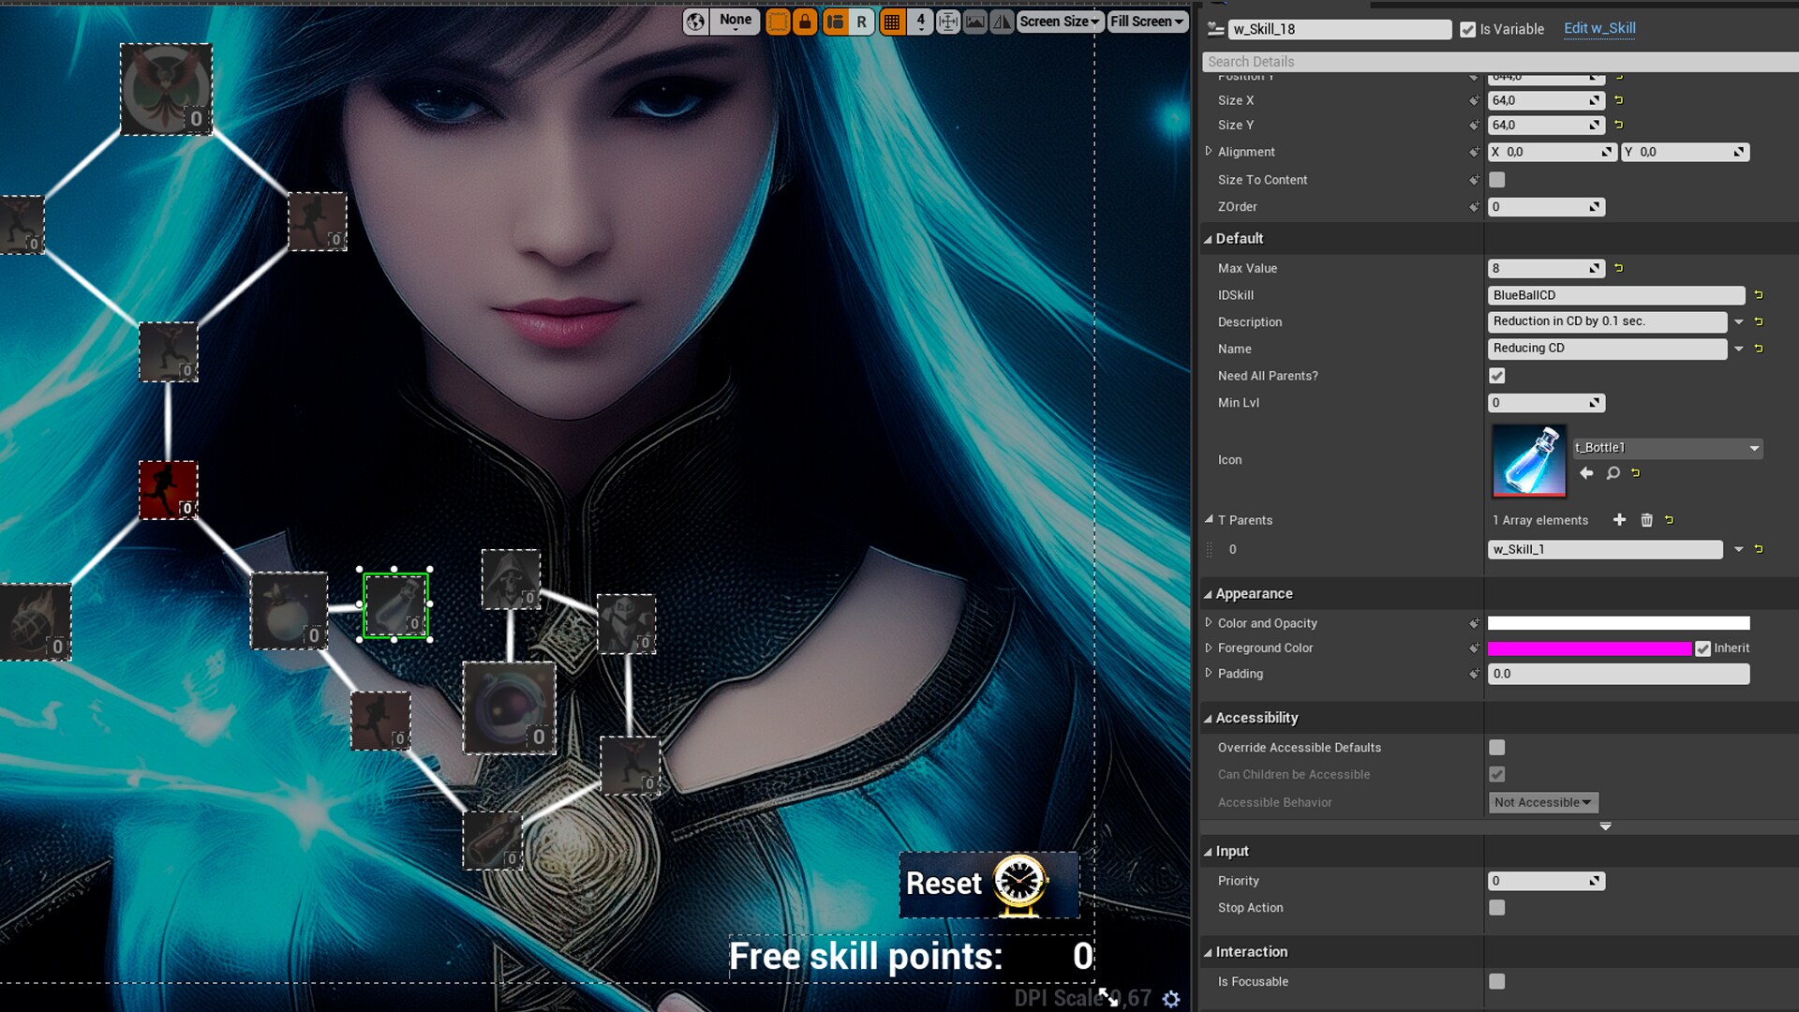Viewport: 1799px width, 1012px height.
Task: Click the trash icon to clear array elements
Action: click(x=1647, y=519)
